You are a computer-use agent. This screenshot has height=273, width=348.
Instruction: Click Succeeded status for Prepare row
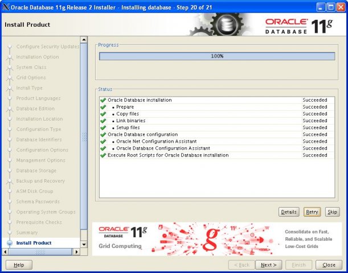315,107
